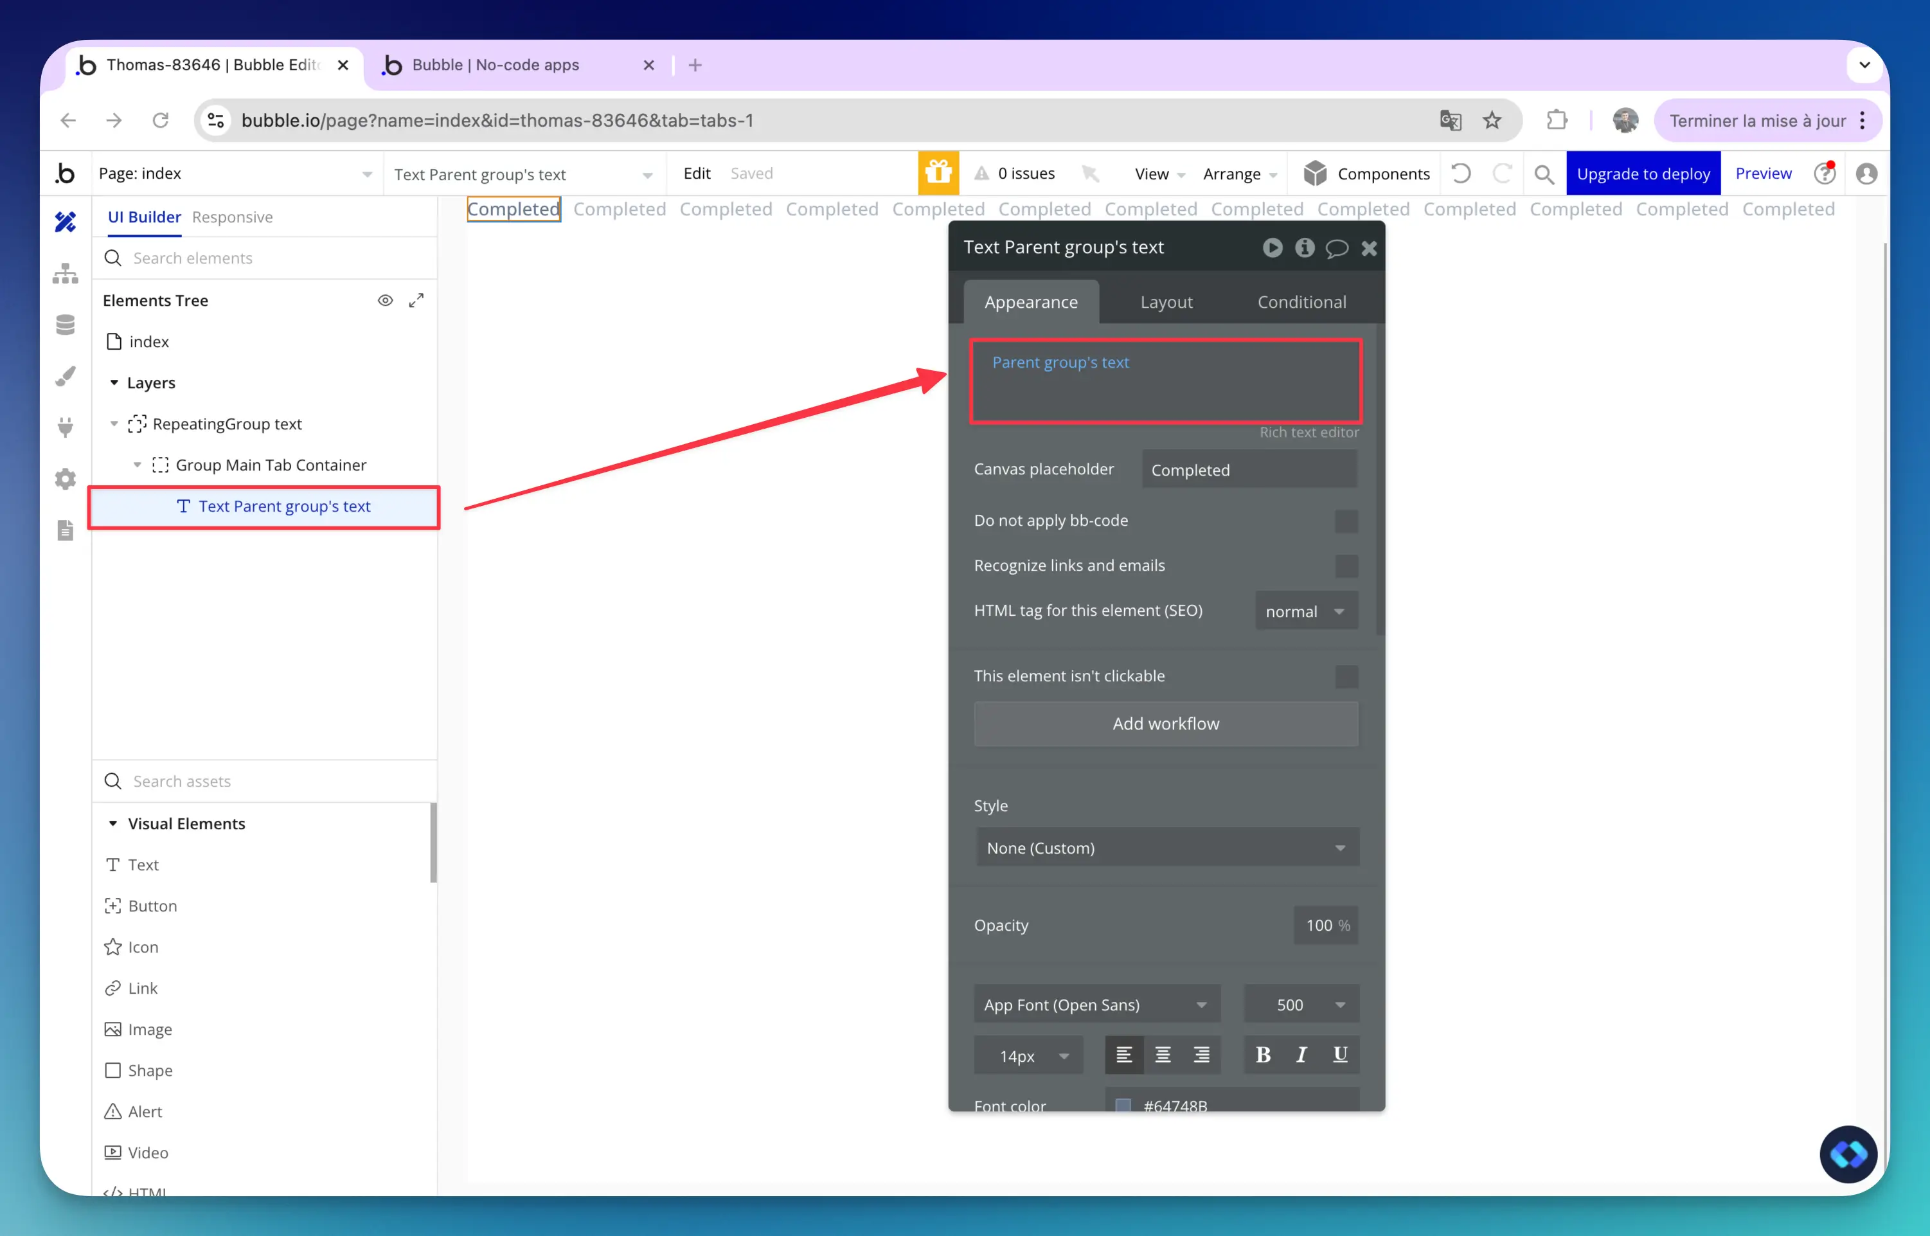Toggle underline text formatting
This screenshot has width=1930, height=1236.
click(1340, 1055)
